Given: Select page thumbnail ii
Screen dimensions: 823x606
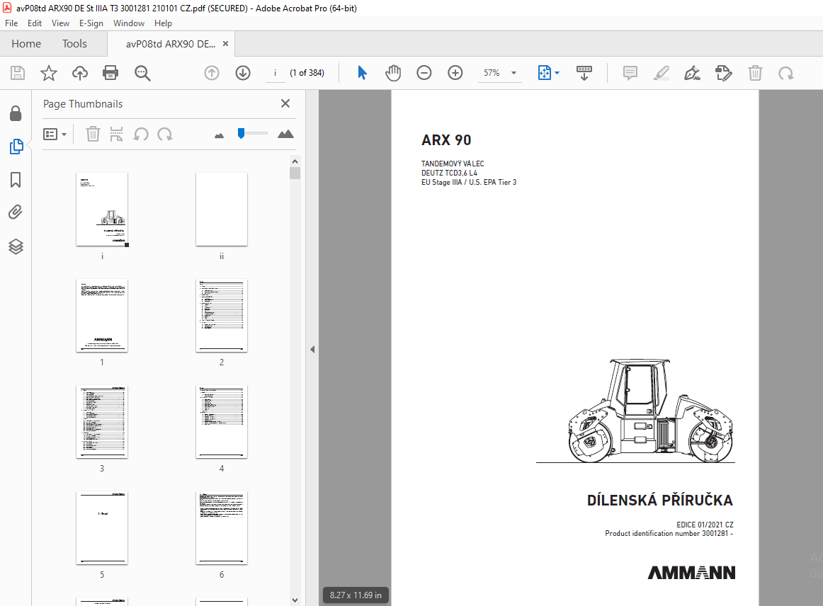Looking at the screenshot, I should point(222,210).
